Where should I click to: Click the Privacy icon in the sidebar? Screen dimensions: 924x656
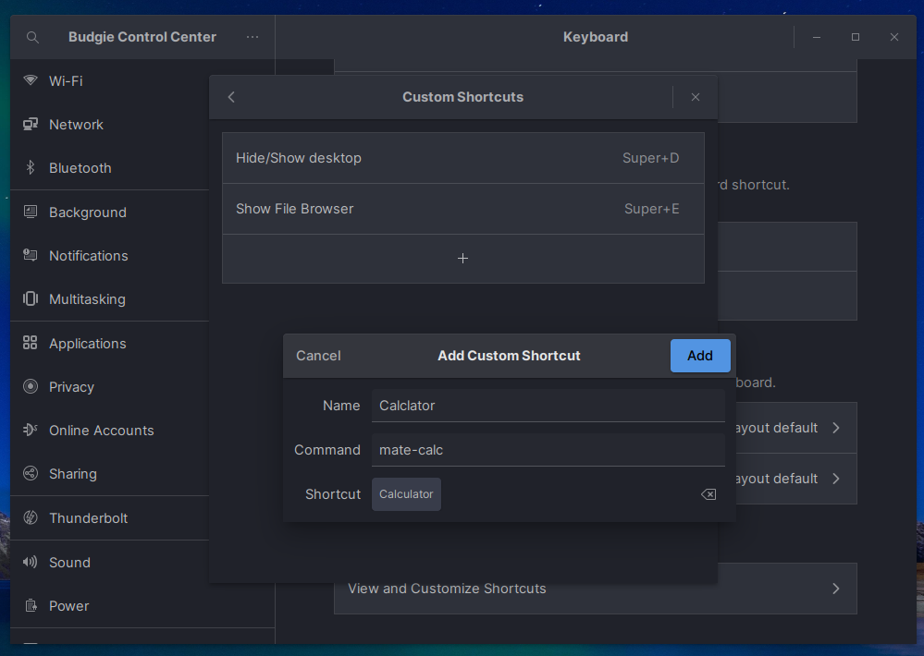coord(31,387)
